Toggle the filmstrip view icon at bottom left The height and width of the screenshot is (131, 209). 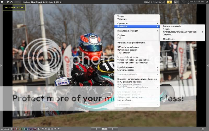[6, 129]
